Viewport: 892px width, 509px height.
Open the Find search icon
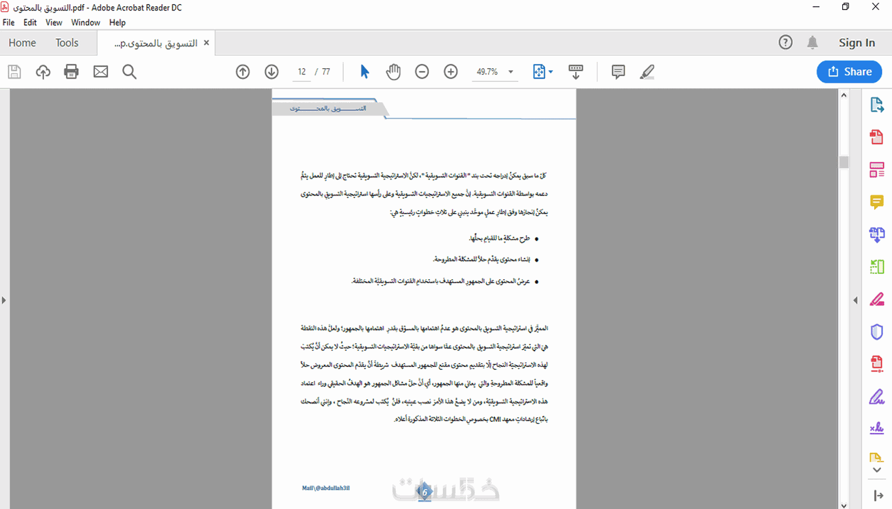pyautogui.click(x=129, y=71)
